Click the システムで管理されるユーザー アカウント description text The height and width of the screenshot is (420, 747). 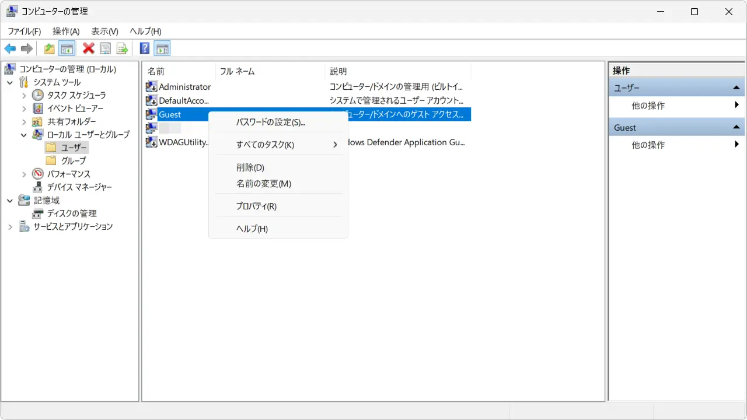(397, 100)
